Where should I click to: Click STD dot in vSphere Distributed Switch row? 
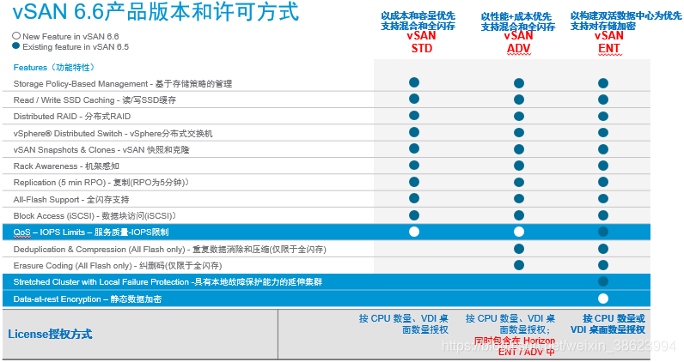(x=414, y=132)
